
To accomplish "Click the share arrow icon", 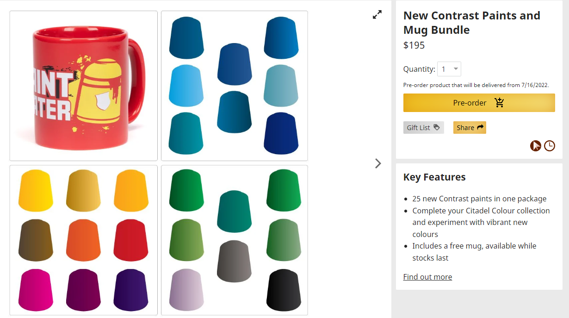I will click(x=480, y=127).
